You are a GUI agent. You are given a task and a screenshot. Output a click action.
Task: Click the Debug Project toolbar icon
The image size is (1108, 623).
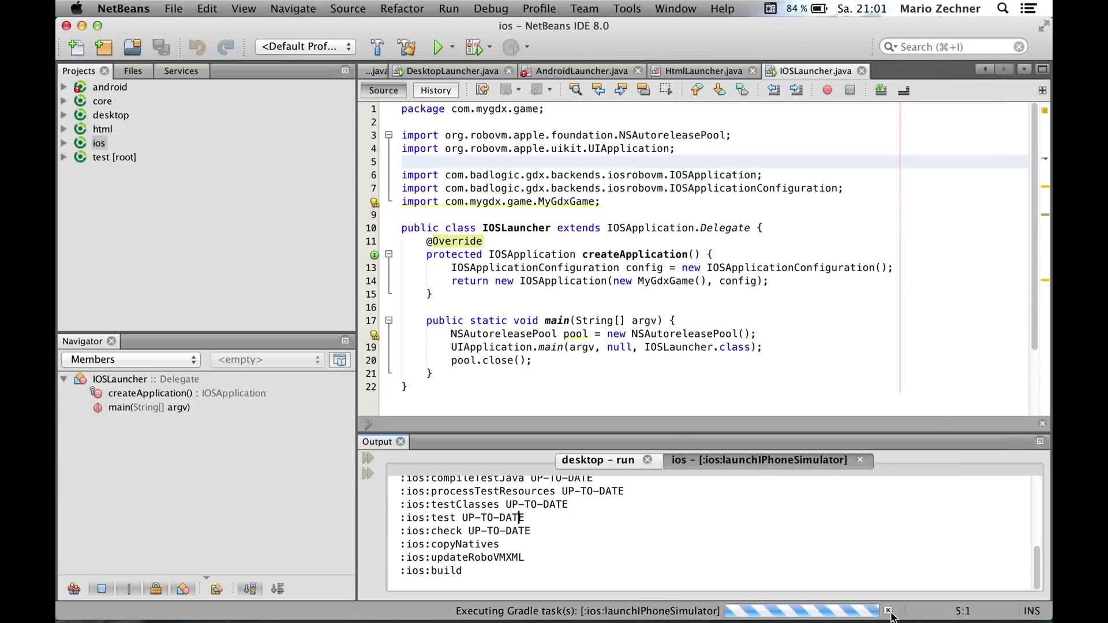point(474,47)
